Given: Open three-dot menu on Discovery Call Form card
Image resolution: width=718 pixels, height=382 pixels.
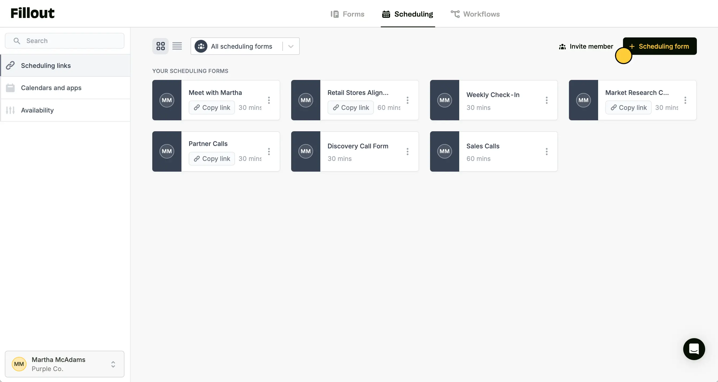Looking at the screenshot, I should tap(408, 152).
